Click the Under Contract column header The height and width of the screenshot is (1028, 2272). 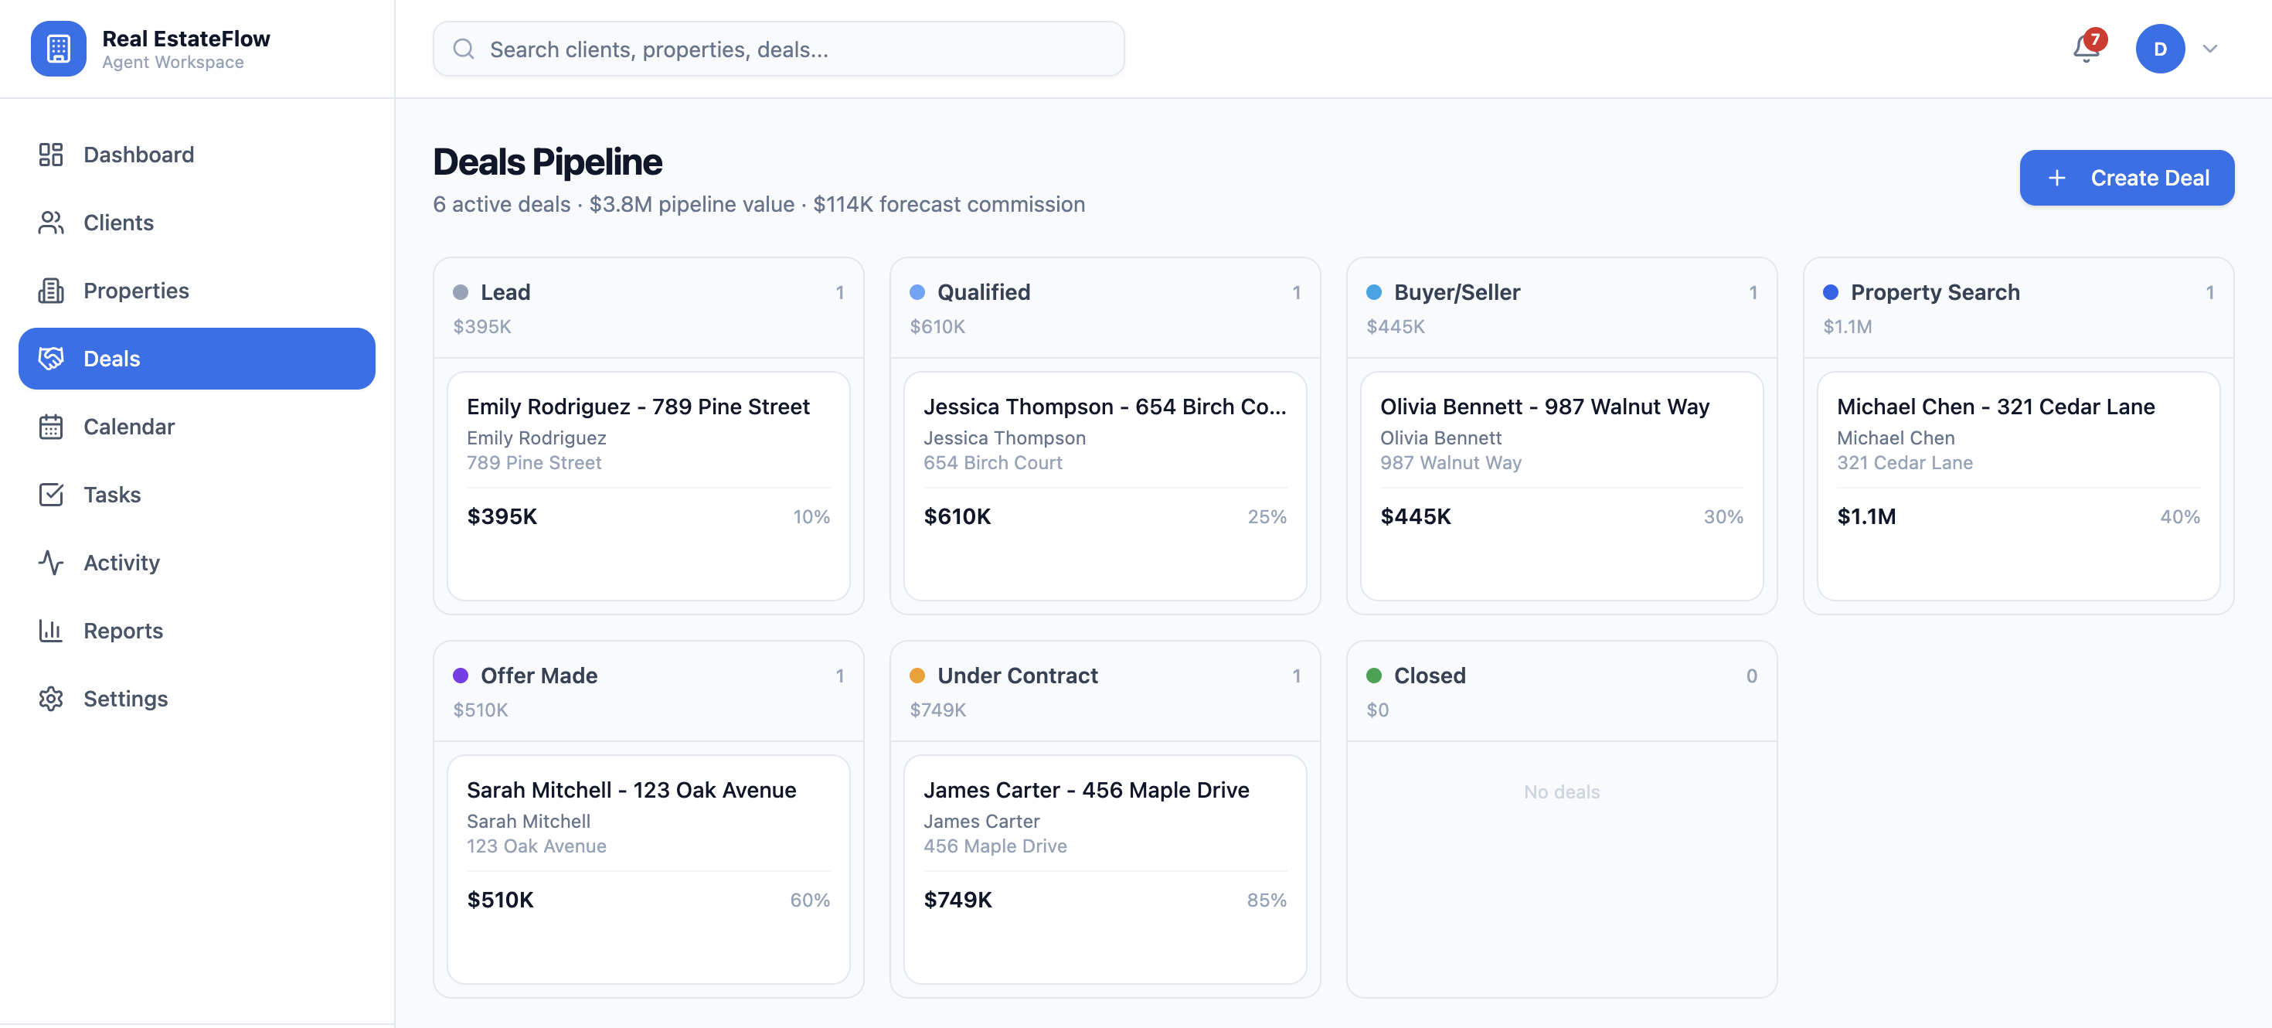[x=1105, y=691]
